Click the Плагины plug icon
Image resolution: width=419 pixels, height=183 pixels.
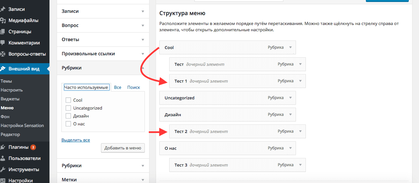[3, 147]
